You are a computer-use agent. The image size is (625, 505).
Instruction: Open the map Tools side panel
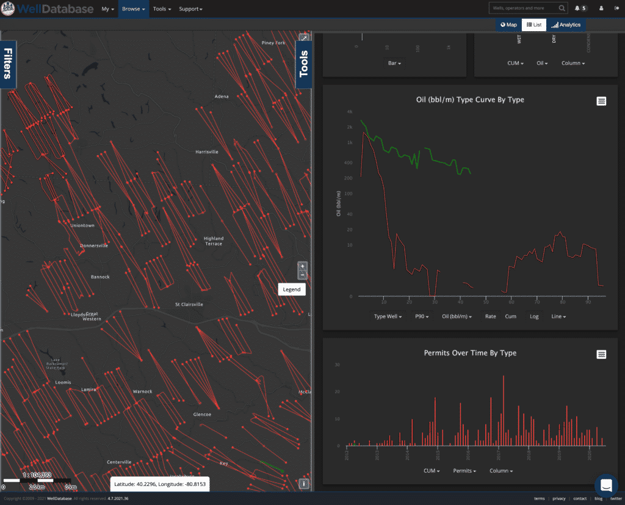pos(304,64)
